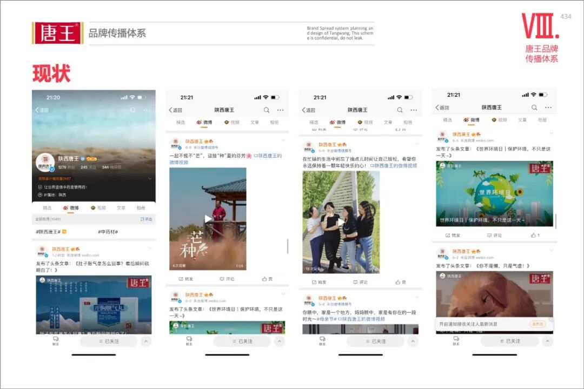
Task: Open the #中药材# hashtag topic
Action: point(108,232)
